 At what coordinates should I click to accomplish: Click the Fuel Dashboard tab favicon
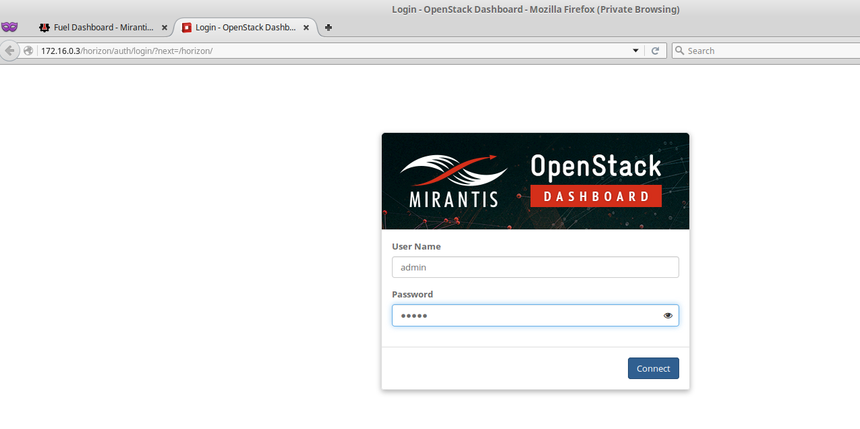point(45,28)
